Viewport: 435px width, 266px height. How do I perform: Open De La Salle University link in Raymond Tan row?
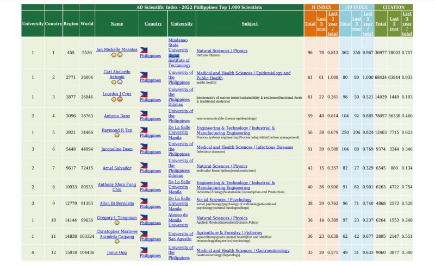(x=179, y=132)
